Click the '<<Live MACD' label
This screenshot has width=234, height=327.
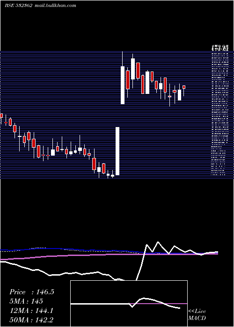(197, 315)
